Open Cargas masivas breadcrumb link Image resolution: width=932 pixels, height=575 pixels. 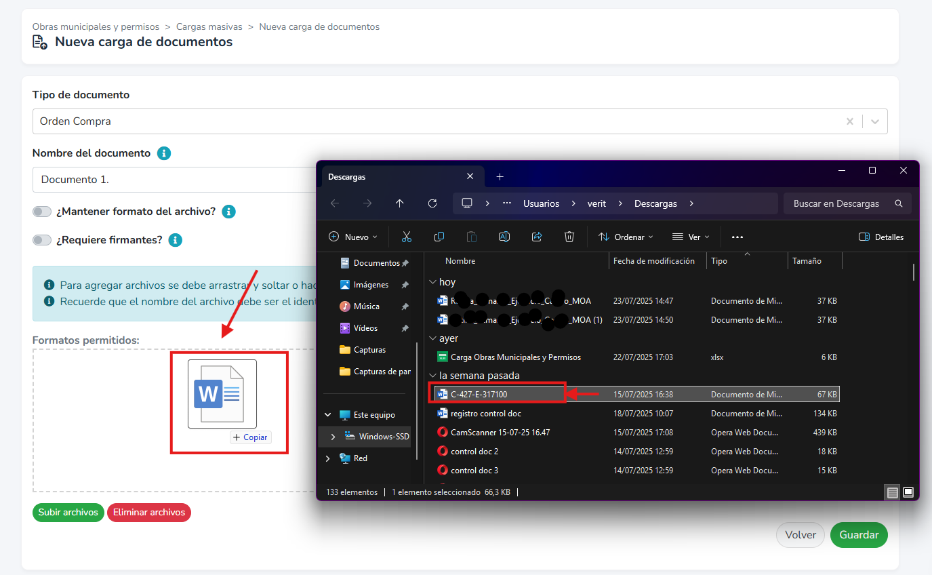[x=209, y=27]
